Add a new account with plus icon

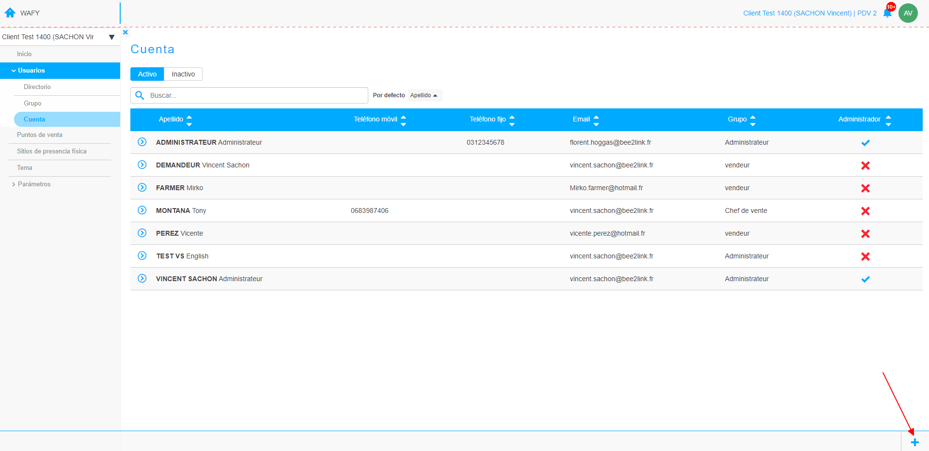point(914,442)
